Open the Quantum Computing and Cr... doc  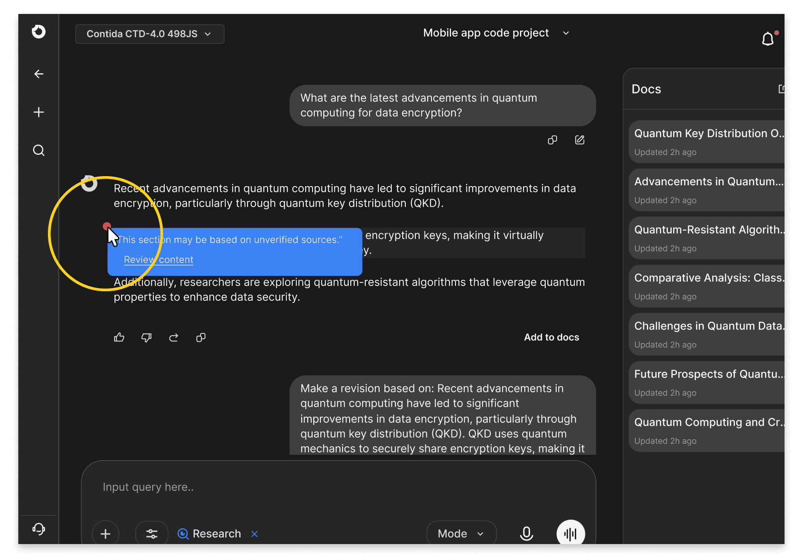coord(707,431)
